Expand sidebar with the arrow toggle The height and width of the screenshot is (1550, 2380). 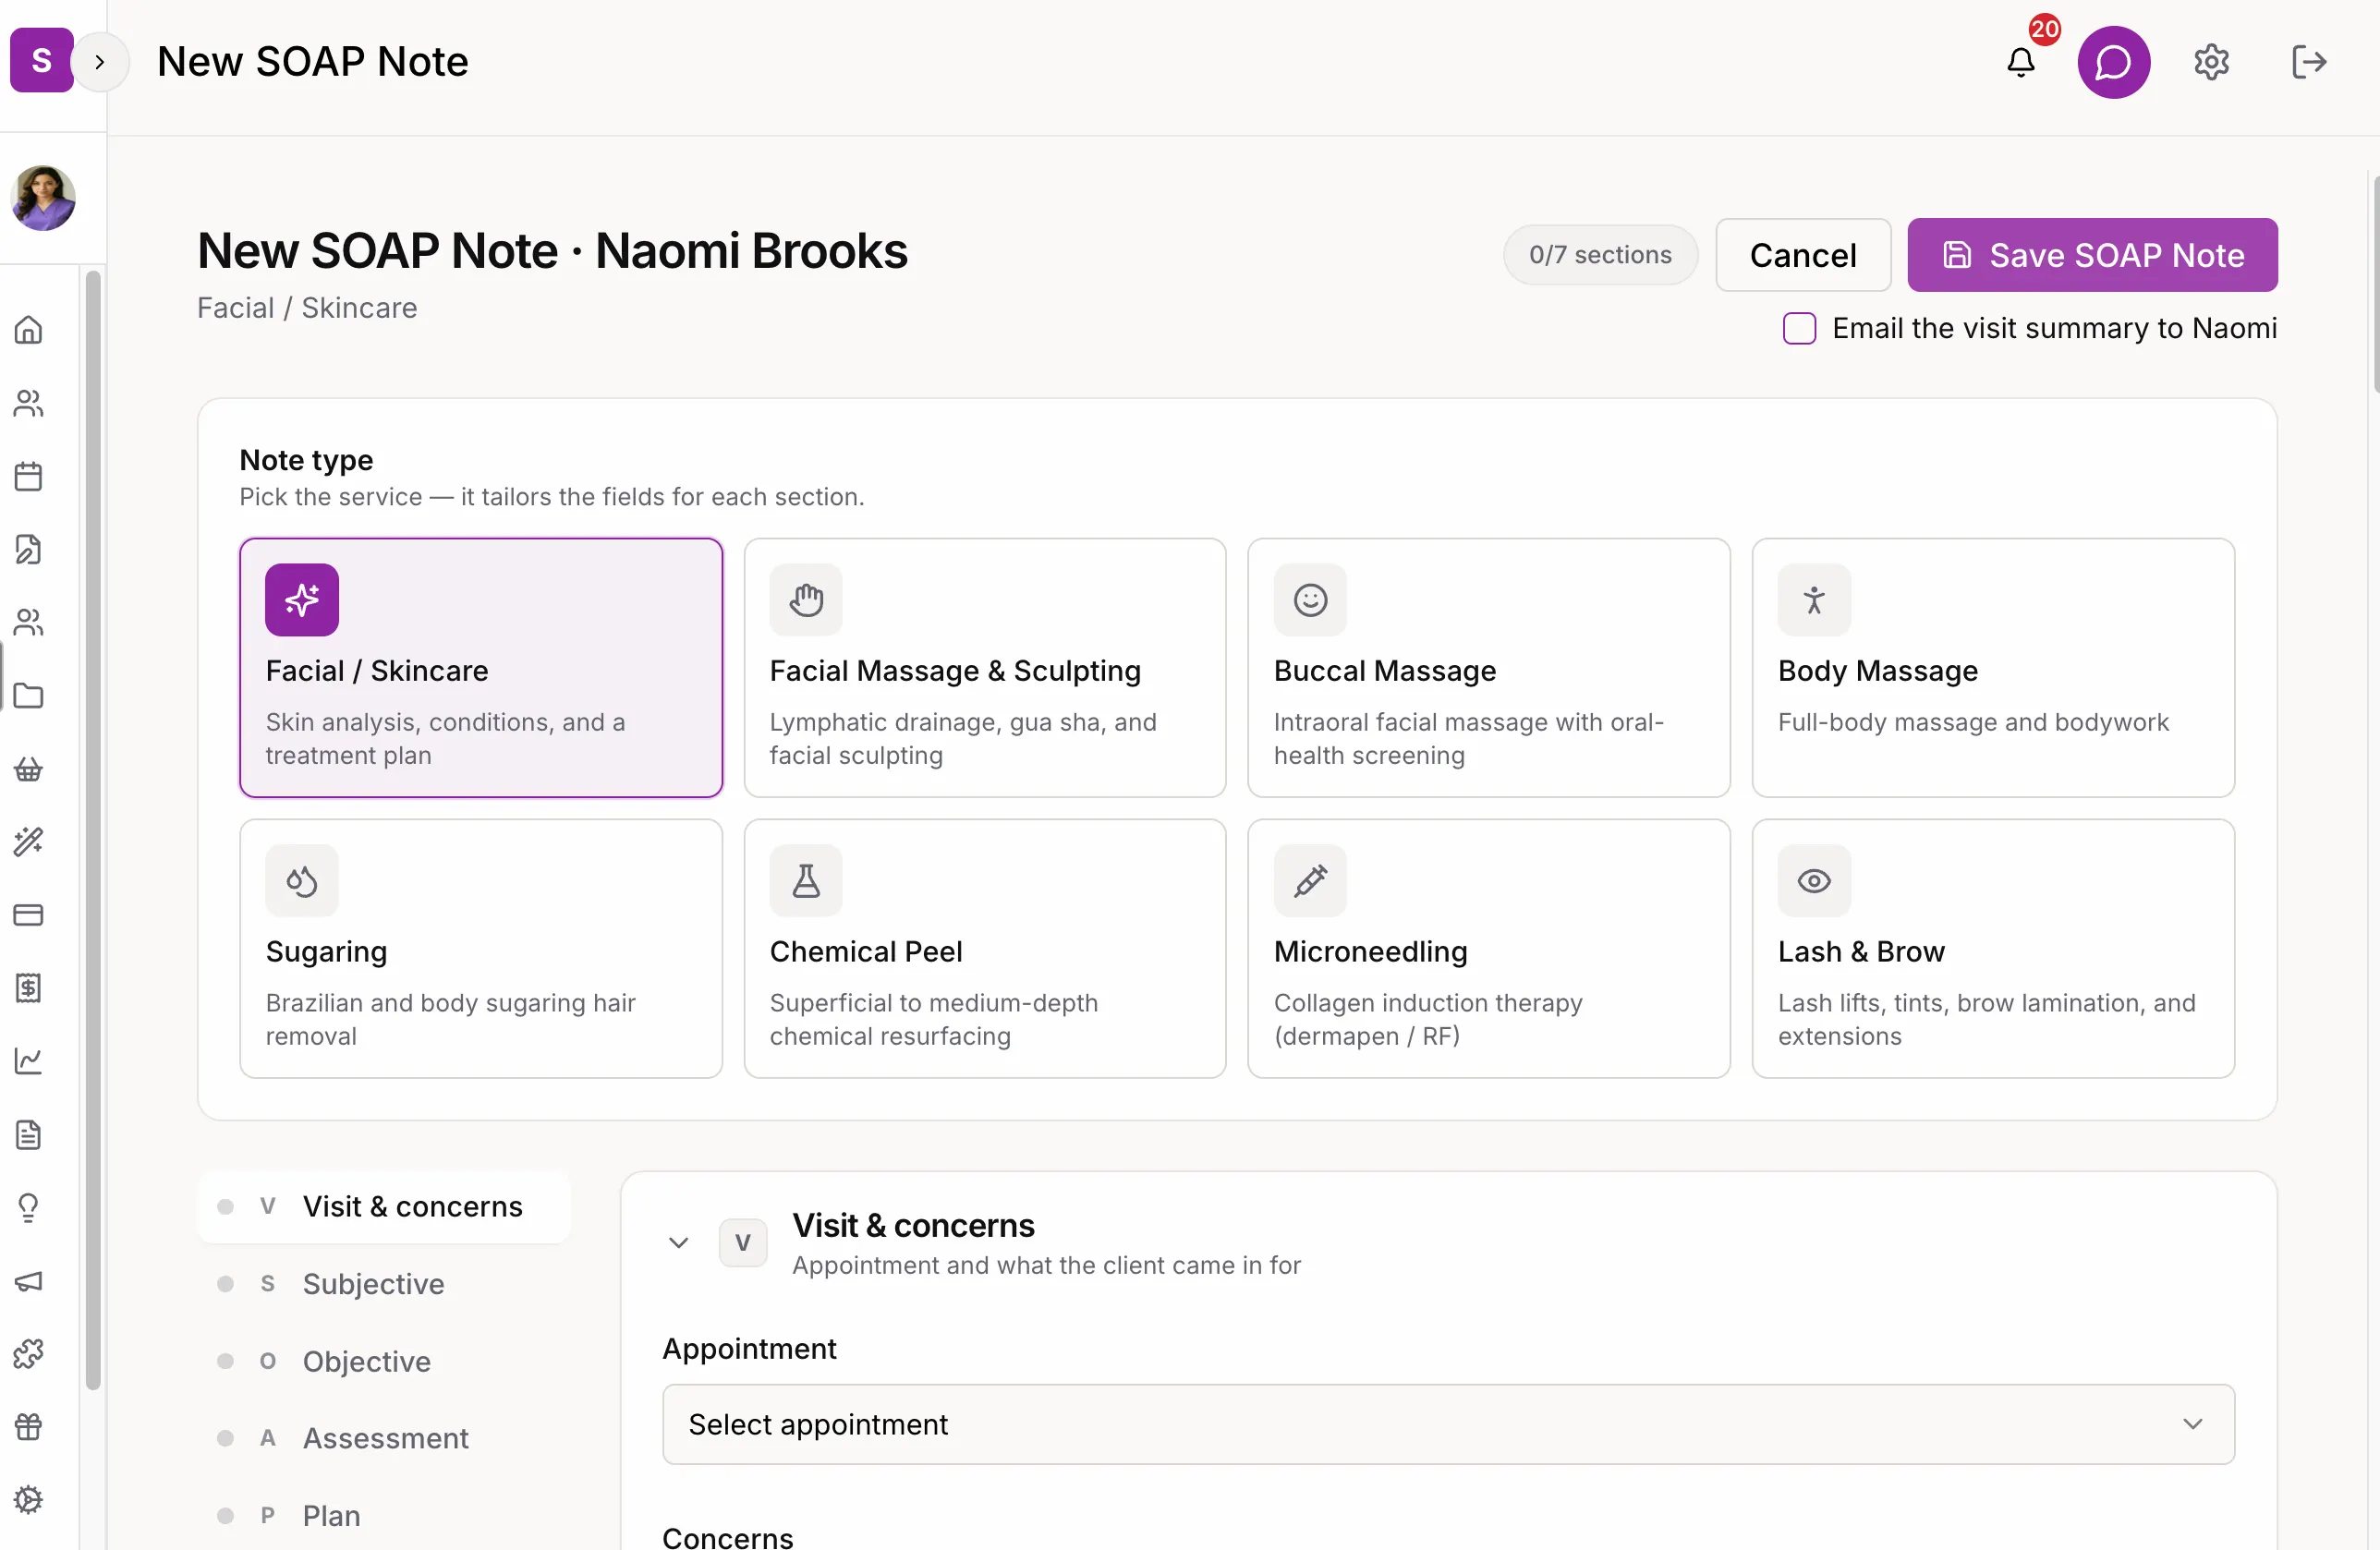[99, 62]
